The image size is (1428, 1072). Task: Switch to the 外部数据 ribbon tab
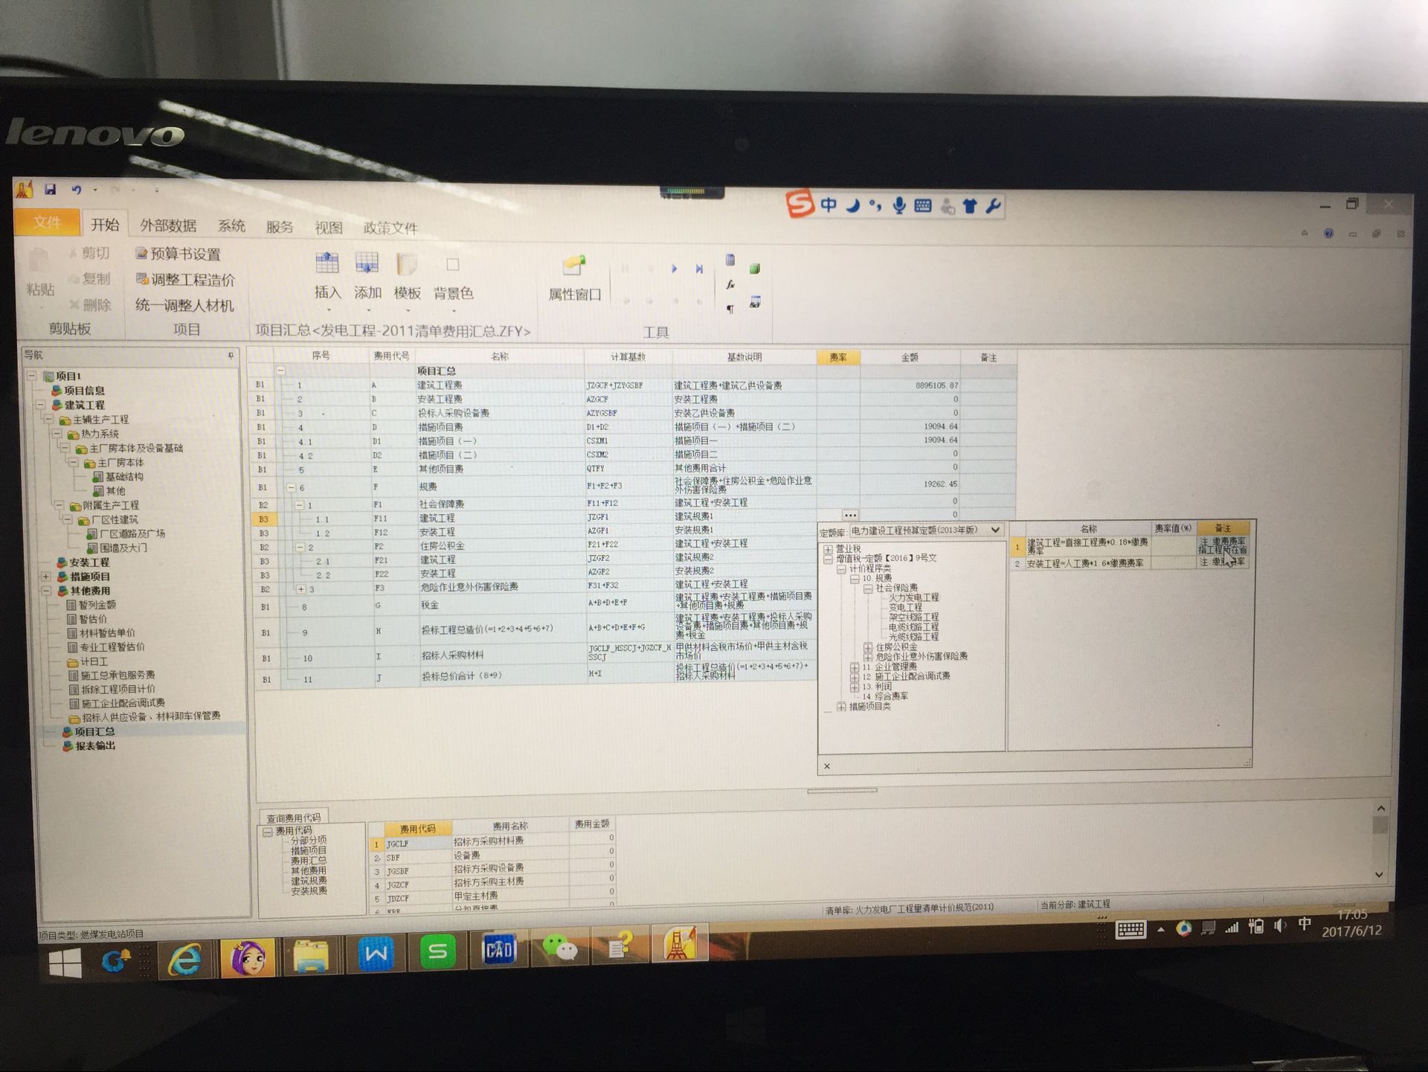point(168,225)
